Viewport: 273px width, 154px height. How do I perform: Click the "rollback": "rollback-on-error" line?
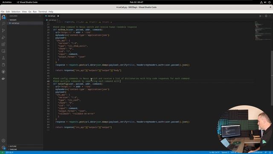[76, 114]
